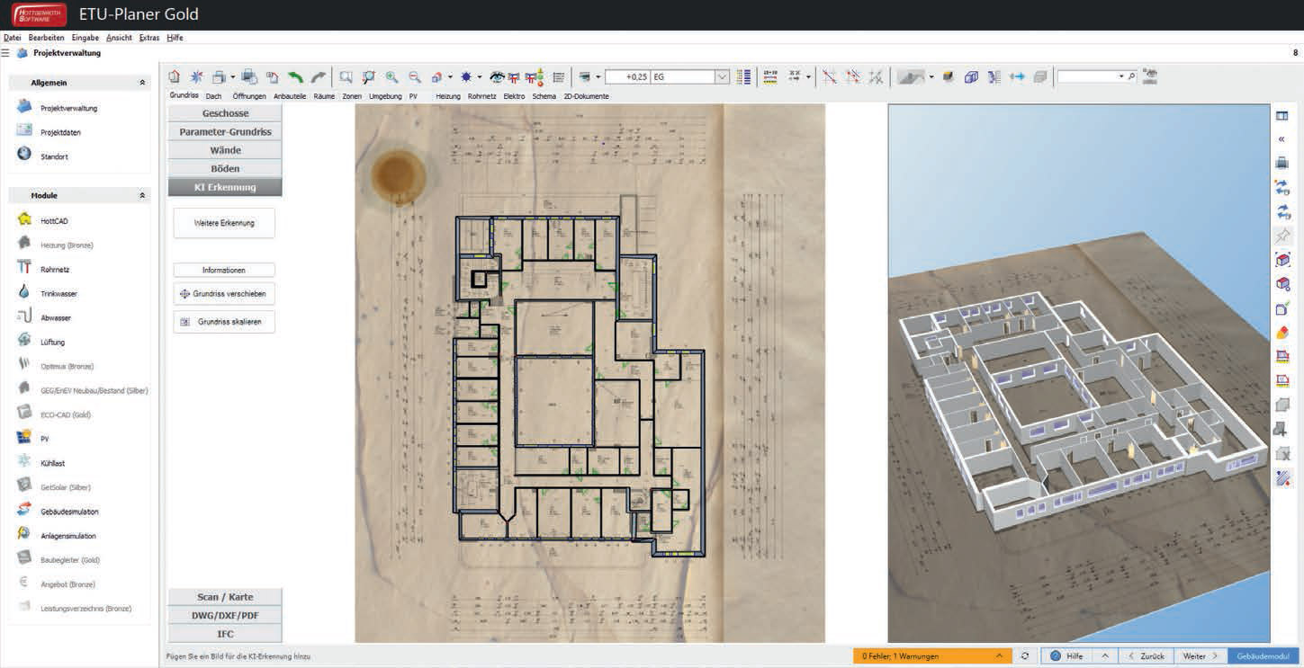Click Grundriss verschieben button
Viewport: 1304px width, 668px height.
click(224, 294)
